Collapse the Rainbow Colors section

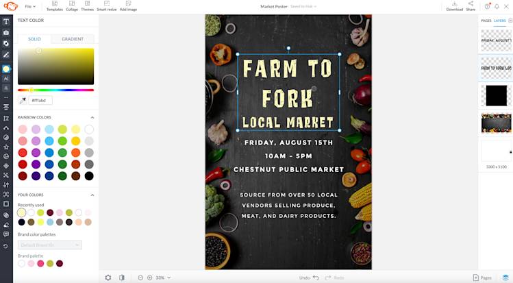click(92, 117)
